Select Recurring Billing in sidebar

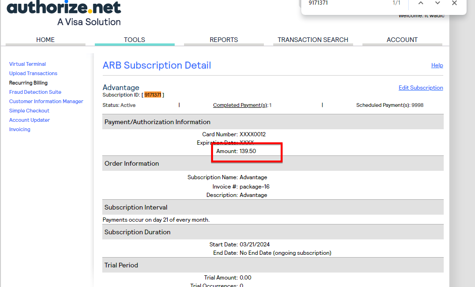point(28,83)
